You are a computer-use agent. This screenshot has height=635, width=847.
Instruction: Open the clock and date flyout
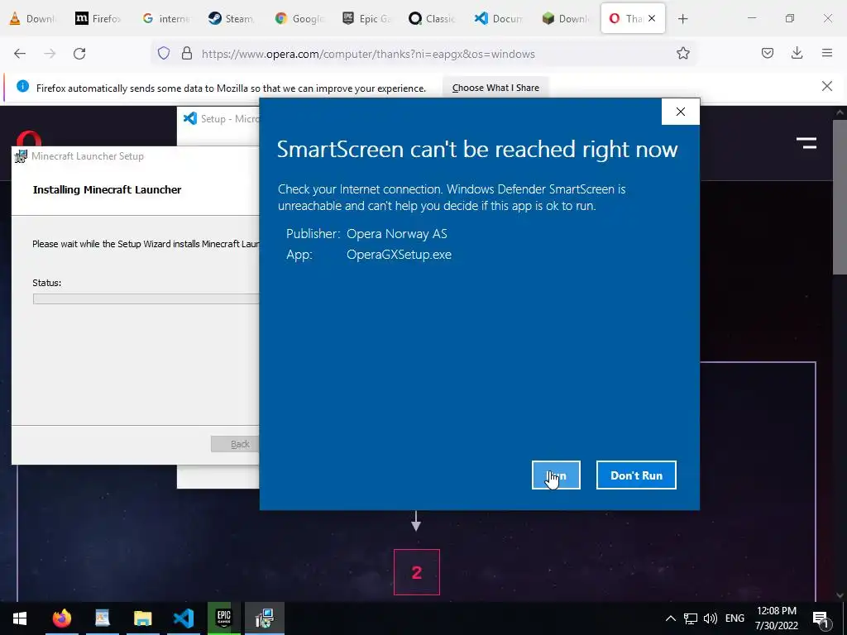[776, 618]
